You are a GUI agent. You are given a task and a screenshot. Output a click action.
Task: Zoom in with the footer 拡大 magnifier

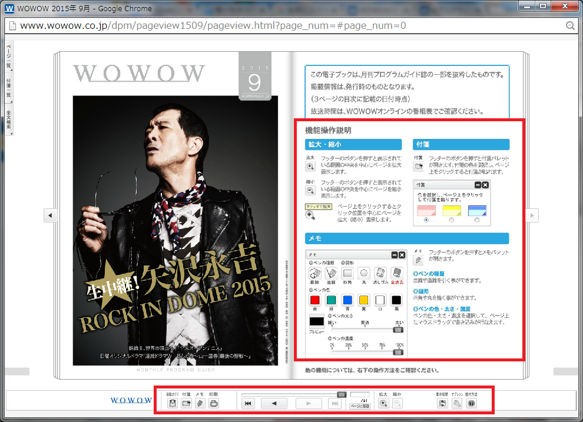383,403
